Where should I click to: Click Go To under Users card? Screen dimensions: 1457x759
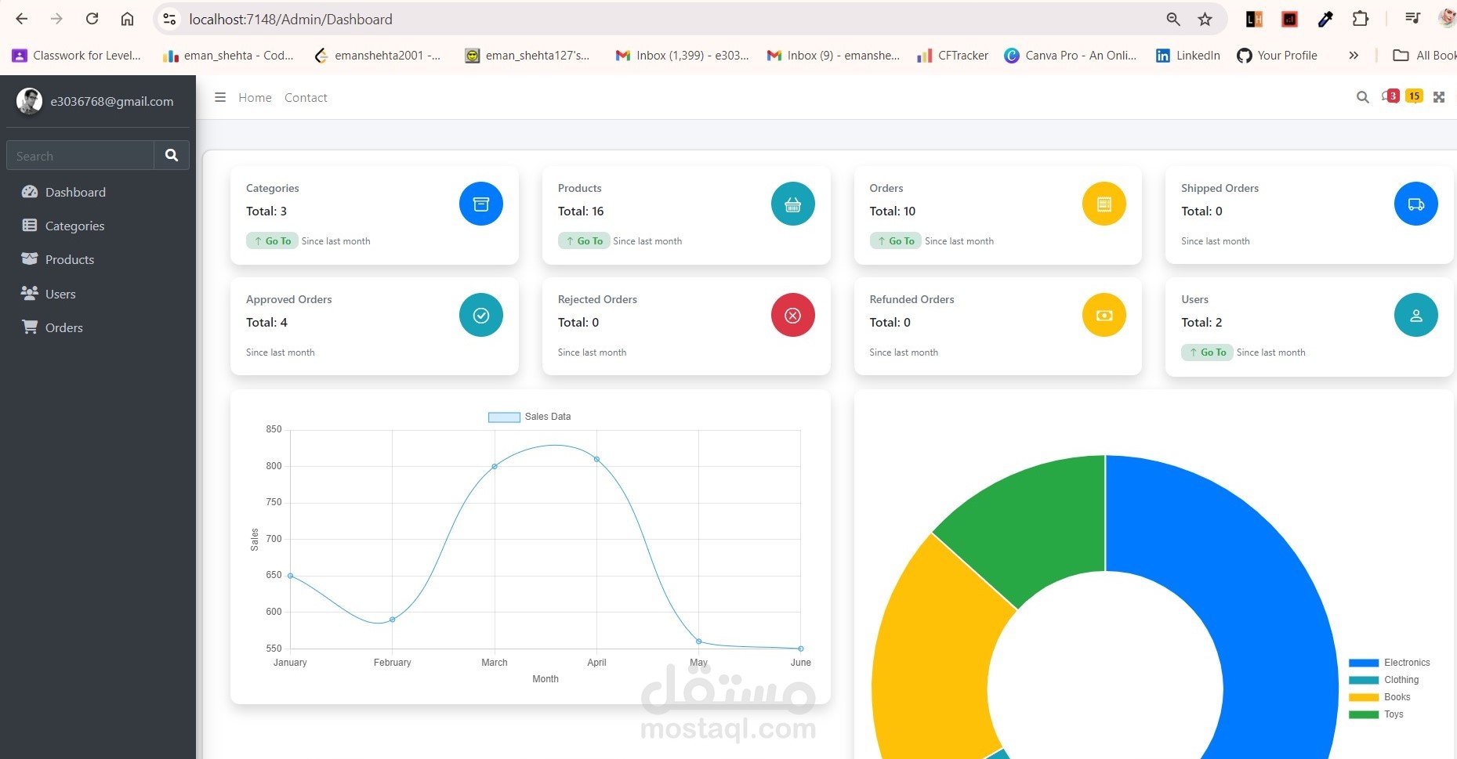1208,352
